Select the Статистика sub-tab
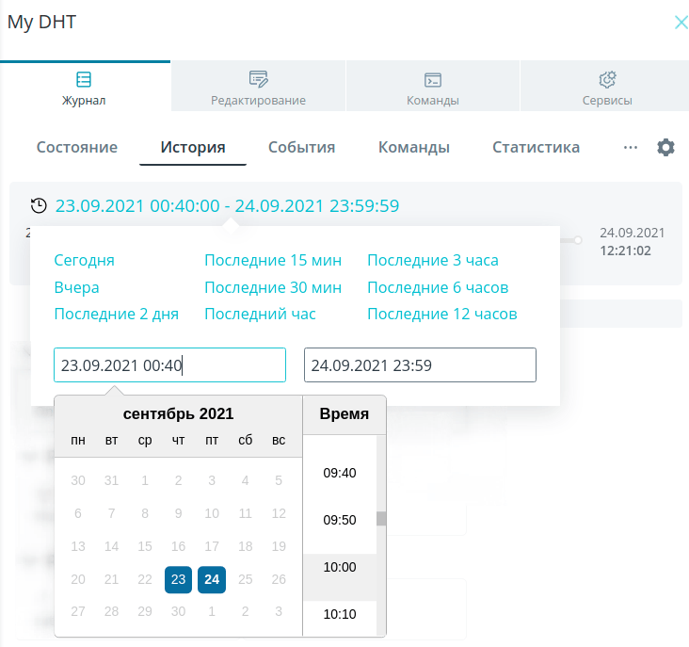The width and height of the screenshot is (689, 647). click(537, 147)
